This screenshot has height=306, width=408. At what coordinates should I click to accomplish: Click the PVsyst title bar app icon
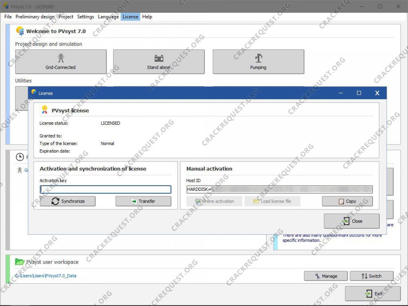(6, 6)
